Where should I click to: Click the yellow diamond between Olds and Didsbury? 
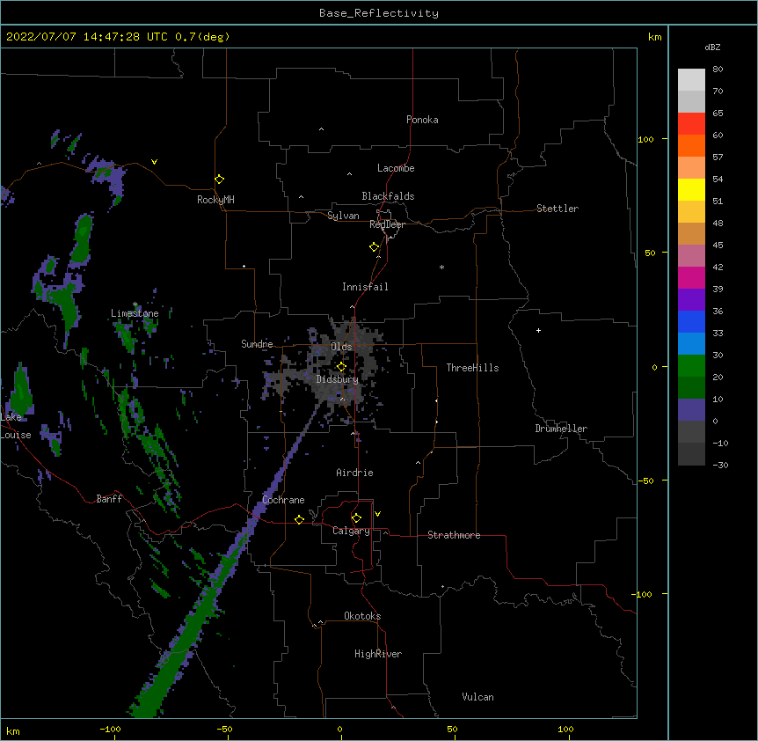pyautogui.click(x=341, y=366)
